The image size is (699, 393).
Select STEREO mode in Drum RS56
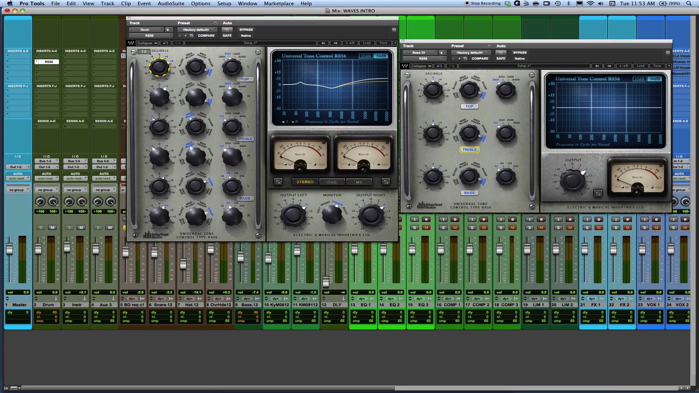(305, 182)
